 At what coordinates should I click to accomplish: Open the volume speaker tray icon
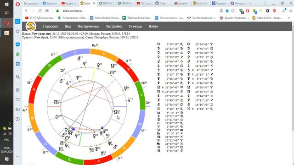[x=10, y=133]
